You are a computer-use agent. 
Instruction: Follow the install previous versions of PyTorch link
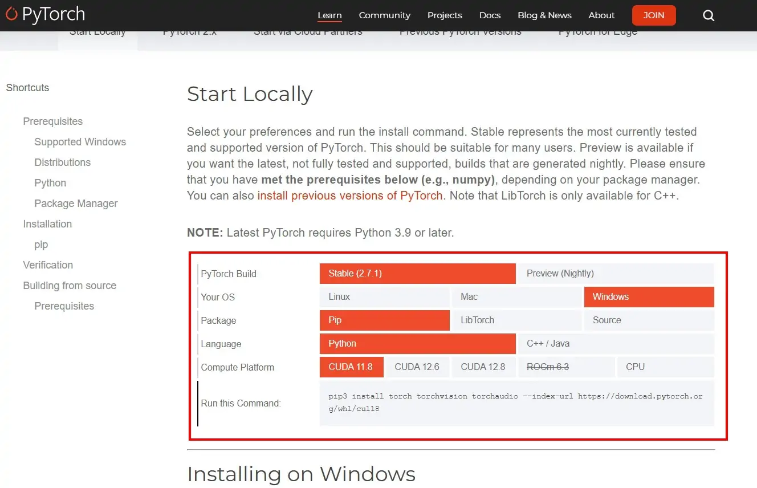click(350, 196)
